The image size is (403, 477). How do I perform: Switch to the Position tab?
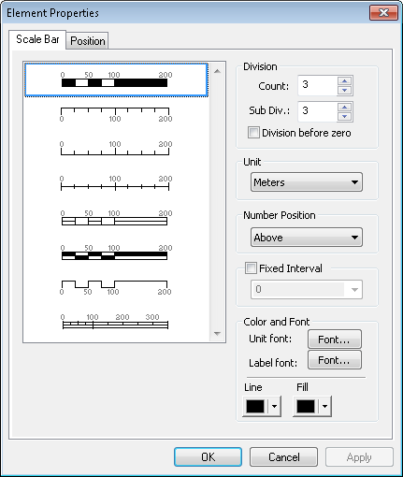click(x=88, y=41)
